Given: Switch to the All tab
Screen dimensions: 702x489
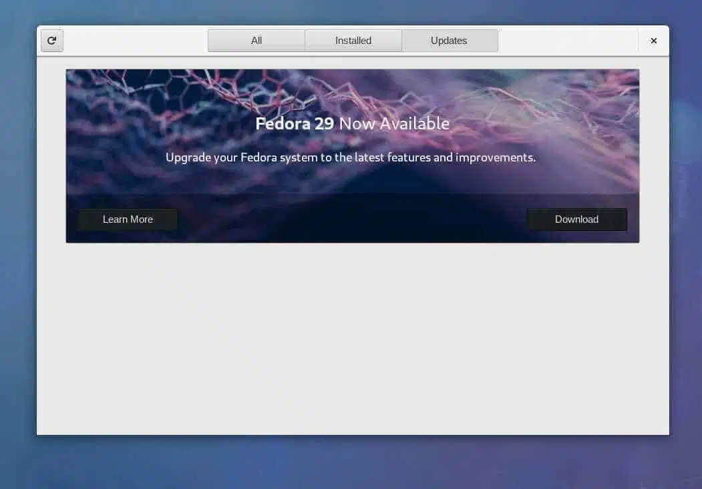Looking at the screenshot, I should point(256,41).
